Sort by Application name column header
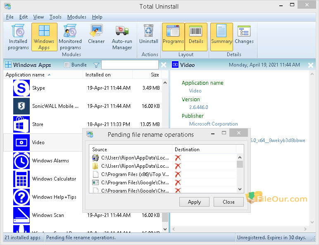The image size is (319, 245). tap(25, 75)
